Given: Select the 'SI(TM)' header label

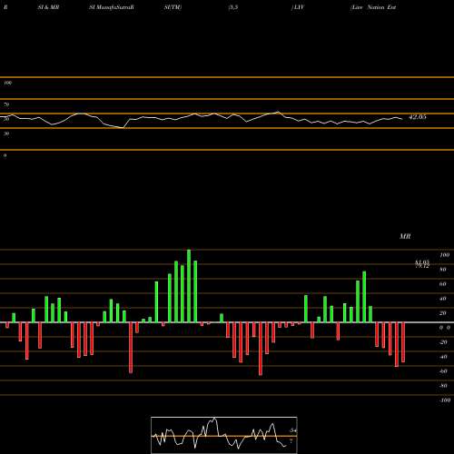Looking at the screenshot, I should coord(173,7).
